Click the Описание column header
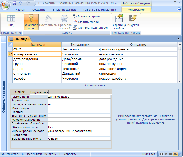The image size is (183, 157). pyautogui.click(x=138, y=45)
